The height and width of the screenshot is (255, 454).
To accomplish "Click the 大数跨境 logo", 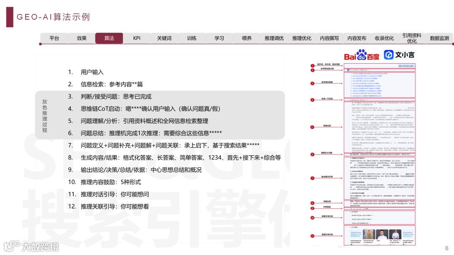I will [x=31, y=246].
